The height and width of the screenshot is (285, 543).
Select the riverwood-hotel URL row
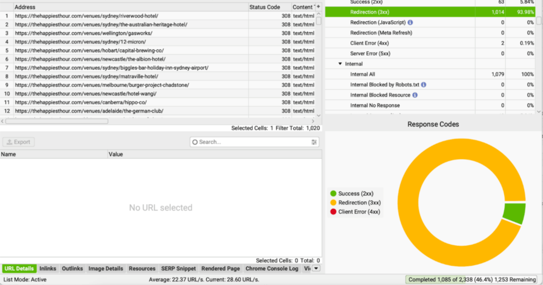pyautogui.click(x=159, y=16)
